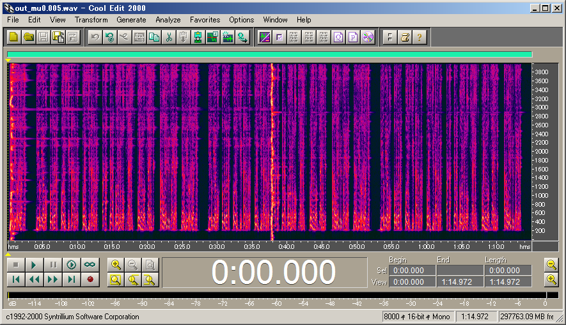Click the Undo arrow toolbar icon

95,37
